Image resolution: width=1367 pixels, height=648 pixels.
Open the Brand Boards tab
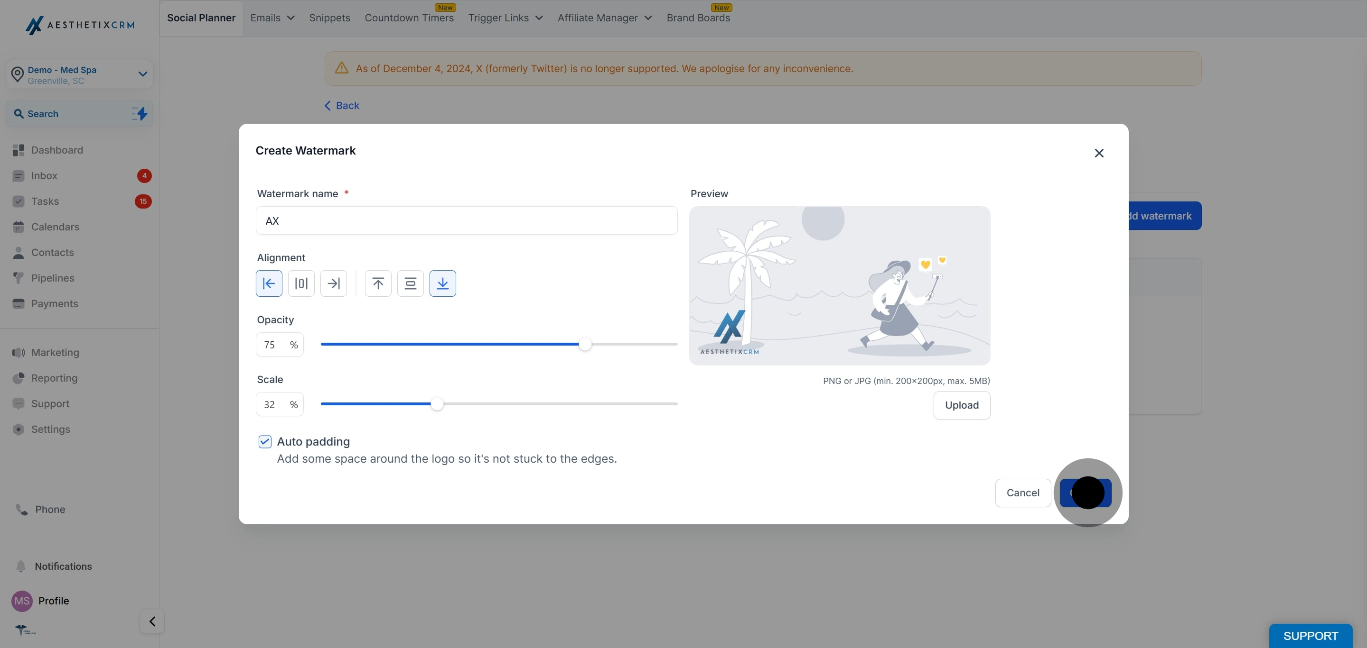(698, 18)
